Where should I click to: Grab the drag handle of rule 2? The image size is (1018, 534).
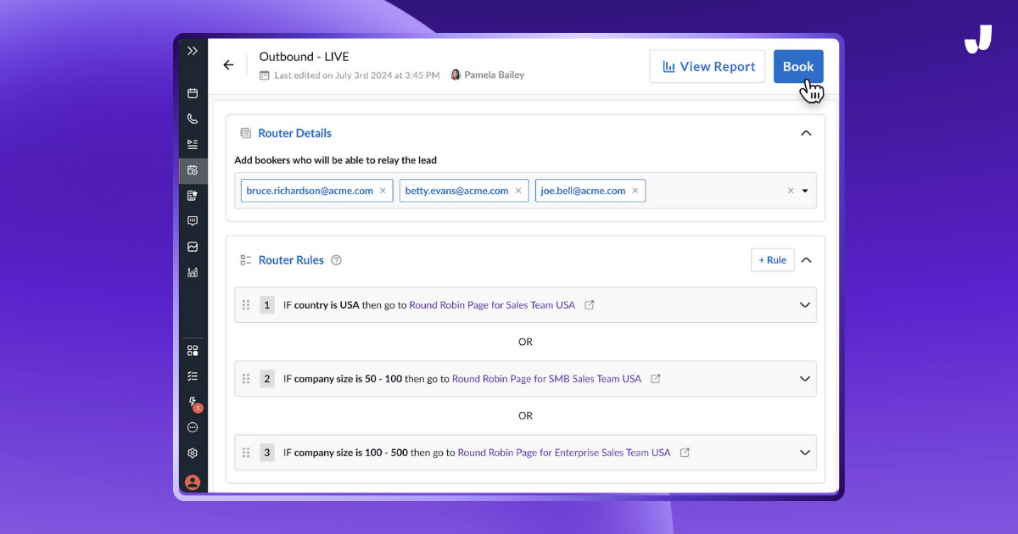click(x=246, y=379)
